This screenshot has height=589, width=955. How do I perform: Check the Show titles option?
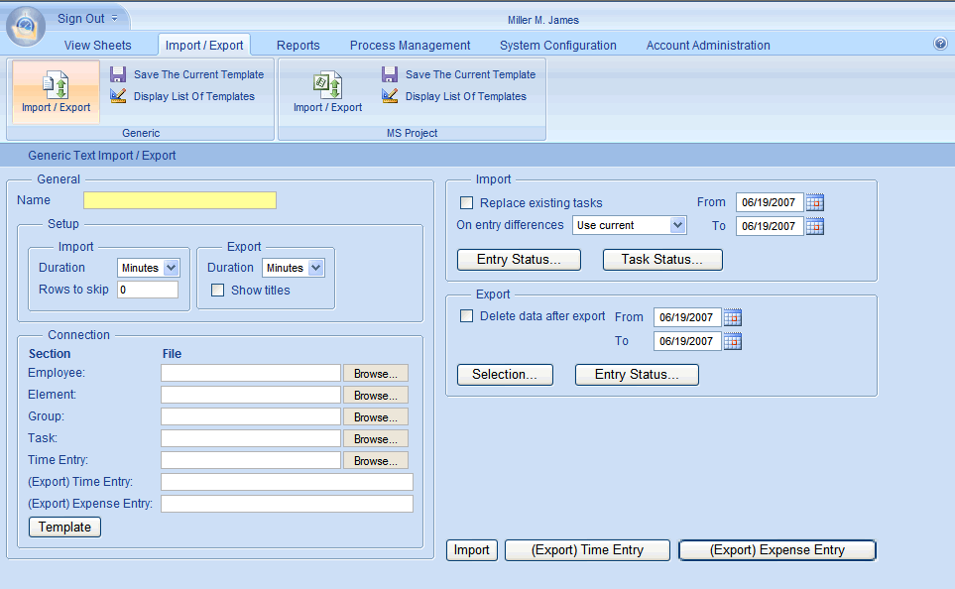217,291
